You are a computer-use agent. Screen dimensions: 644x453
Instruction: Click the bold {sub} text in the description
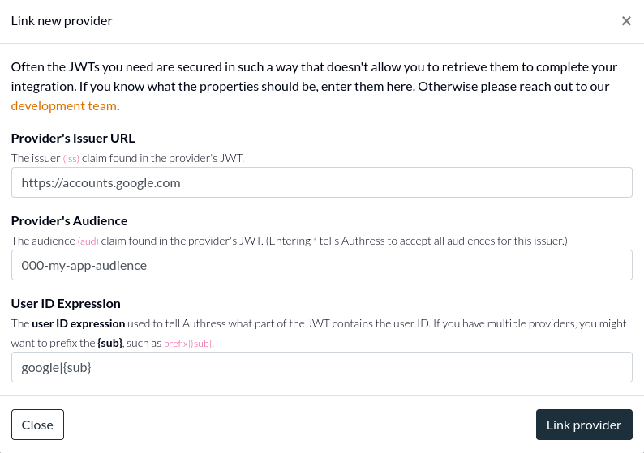click(x=109, y=344)
